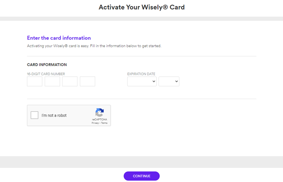Click the "16-DIGIT CARD NUMBER" label
The height and width of the screenshot is (182, 283).
(x=46, y=74)
